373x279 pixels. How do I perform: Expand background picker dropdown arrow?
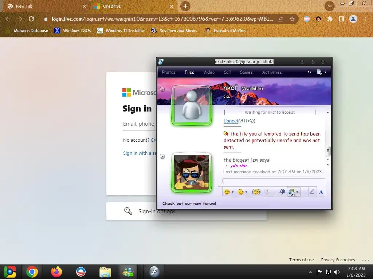[x=297, y=192]
